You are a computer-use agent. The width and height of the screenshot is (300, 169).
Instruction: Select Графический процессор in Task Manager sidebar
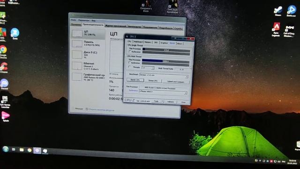[x=88, y=77]
